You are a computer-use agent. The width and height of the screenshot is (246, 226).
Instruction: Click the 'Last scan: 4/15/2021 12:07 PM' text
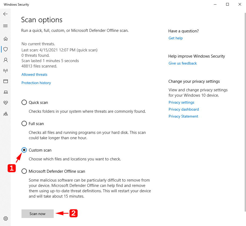(x=49, y=50)
